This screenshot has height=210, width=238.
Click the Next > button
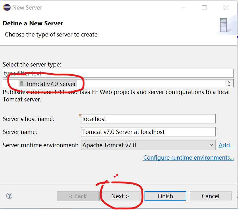click(x=120, y=196)
